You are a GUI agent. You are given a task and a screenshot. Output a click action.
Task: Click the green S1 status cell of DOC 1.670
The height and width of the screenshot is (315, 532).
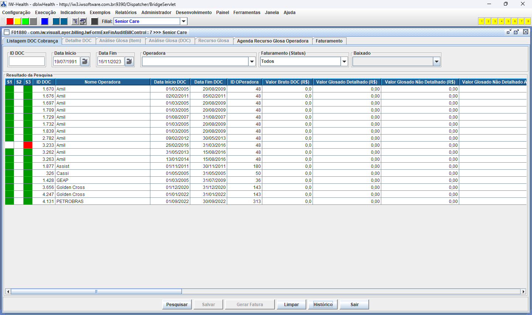coord(10,89)
